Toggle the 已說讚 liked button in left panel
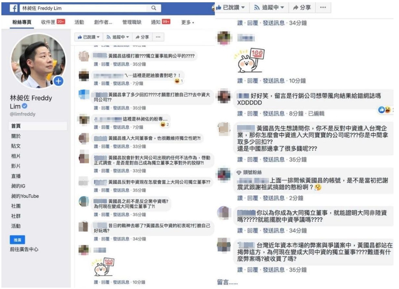The image size is (399, 289). coord(89,37)
